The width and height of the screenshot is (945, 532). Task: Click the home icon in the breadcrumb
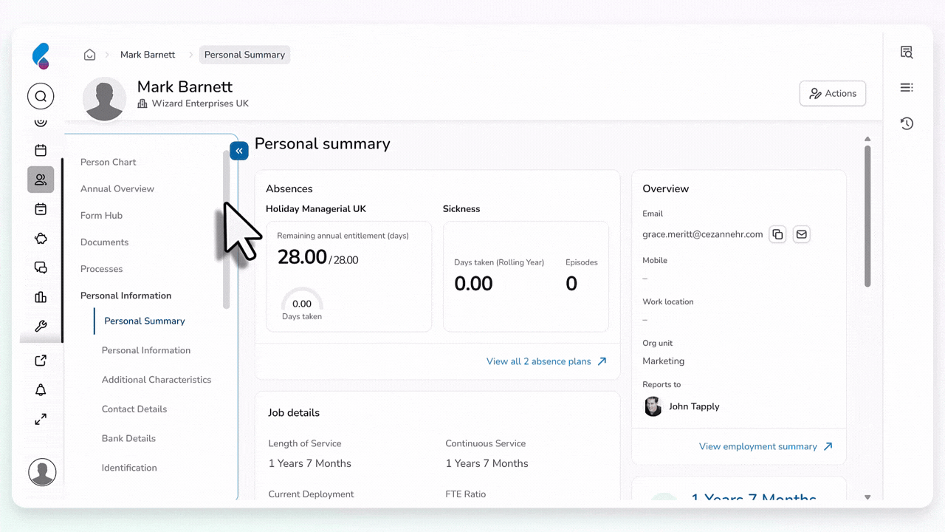(89, 55)
